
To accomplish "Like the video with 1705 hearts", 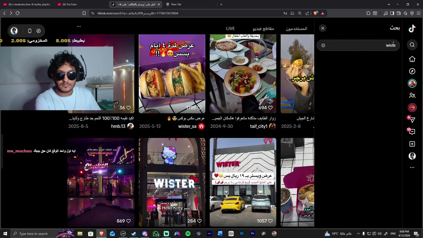I will [x=199, y=108].
